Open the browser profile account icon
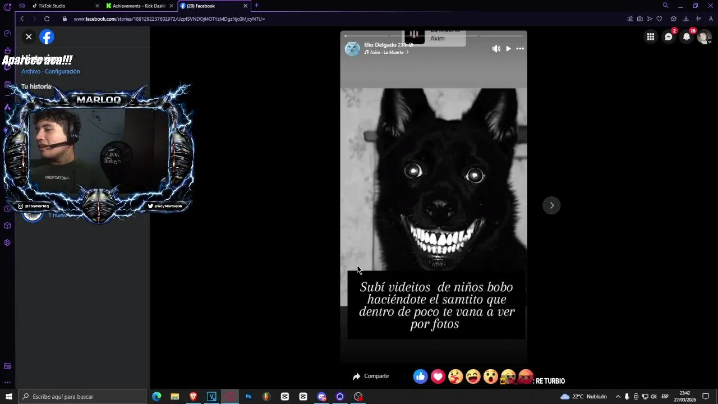 711,19
